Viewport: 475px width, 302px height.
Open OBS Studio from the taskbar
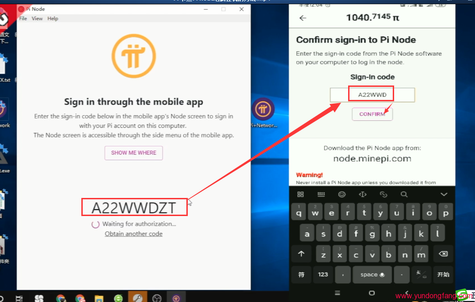[x=157, y=298]
